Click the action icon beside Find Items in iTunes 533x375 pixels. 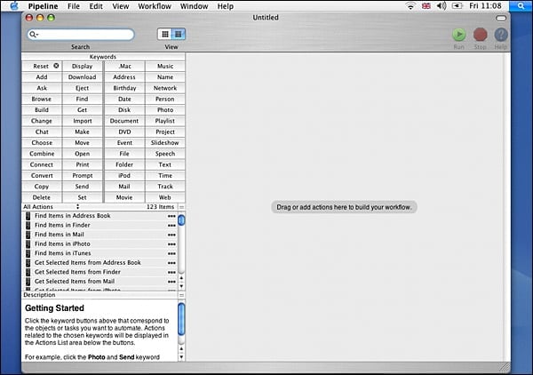tap(28, 253)
